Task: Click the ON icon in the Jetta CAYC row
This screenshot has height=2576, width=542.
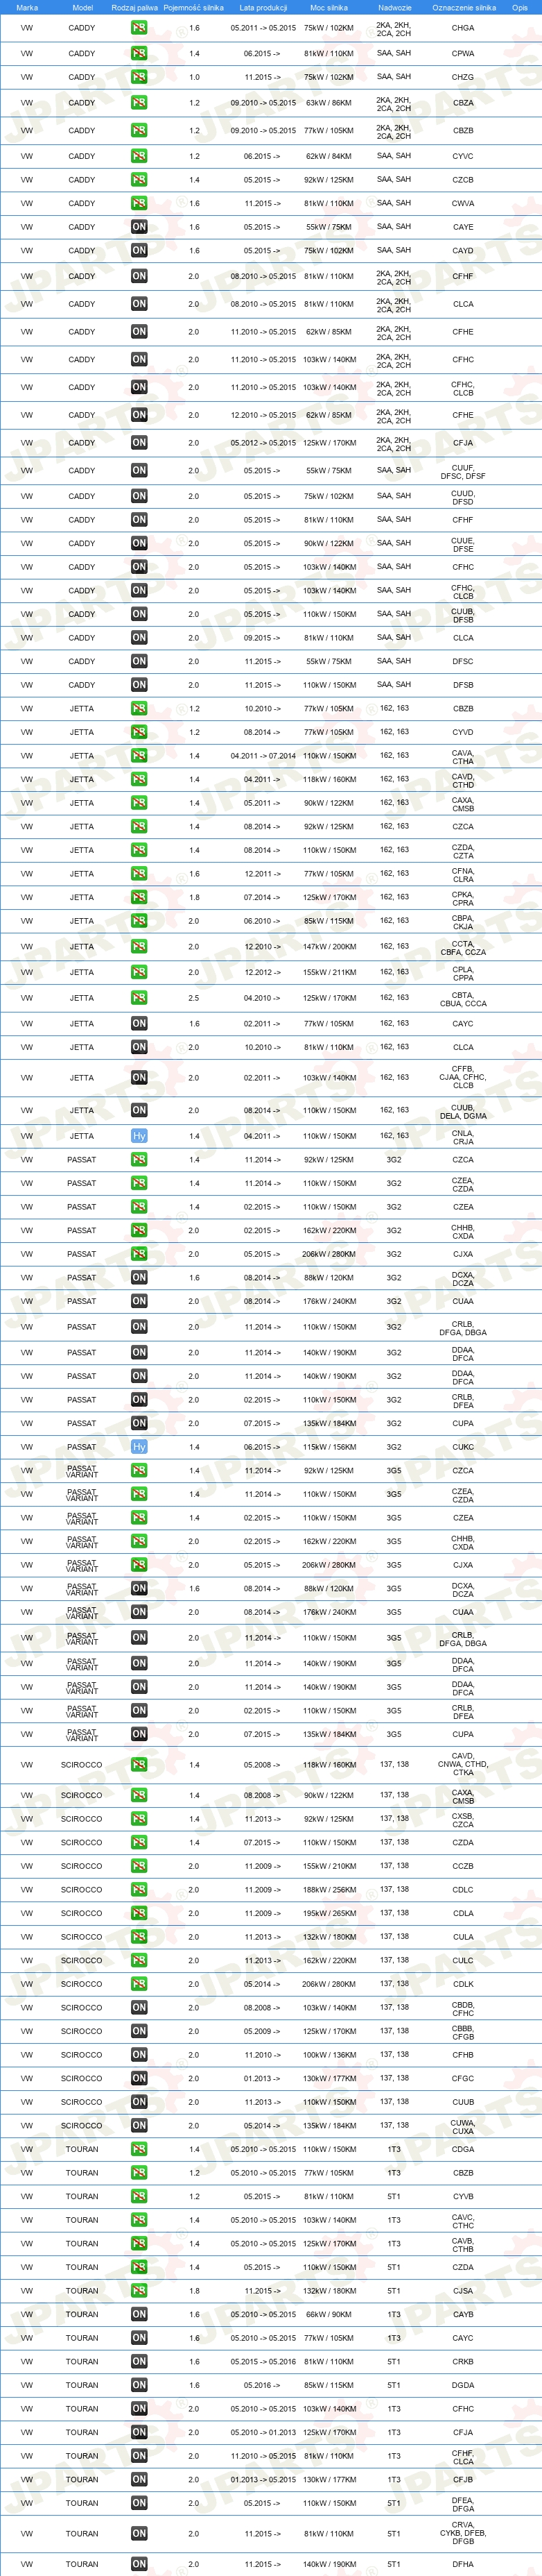Action: coord(139,1024)
